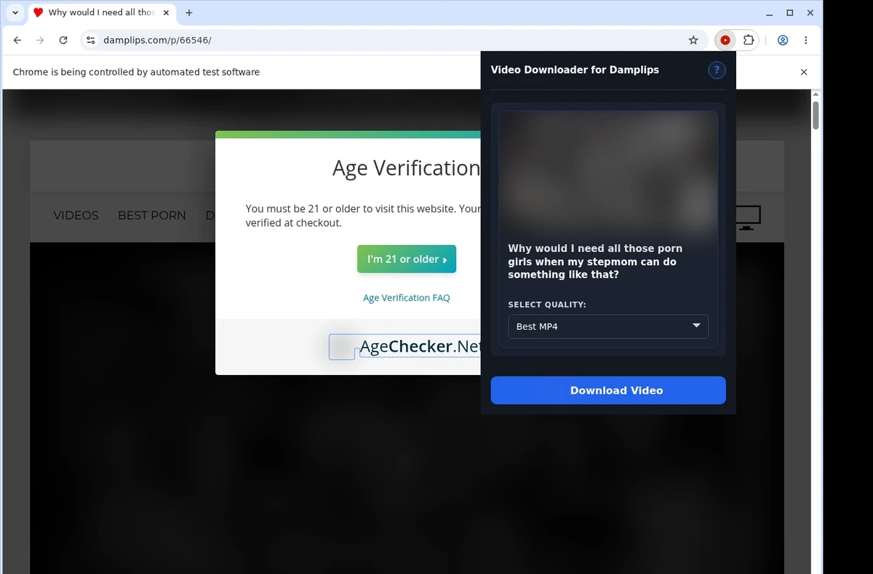The image size is (873, 574).
Task: Open the BEST PORN menu item
Action: point(151,215)
